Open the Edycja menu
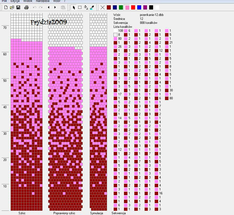The height and width of the screenshot is (215, 234). click(15, 1)
